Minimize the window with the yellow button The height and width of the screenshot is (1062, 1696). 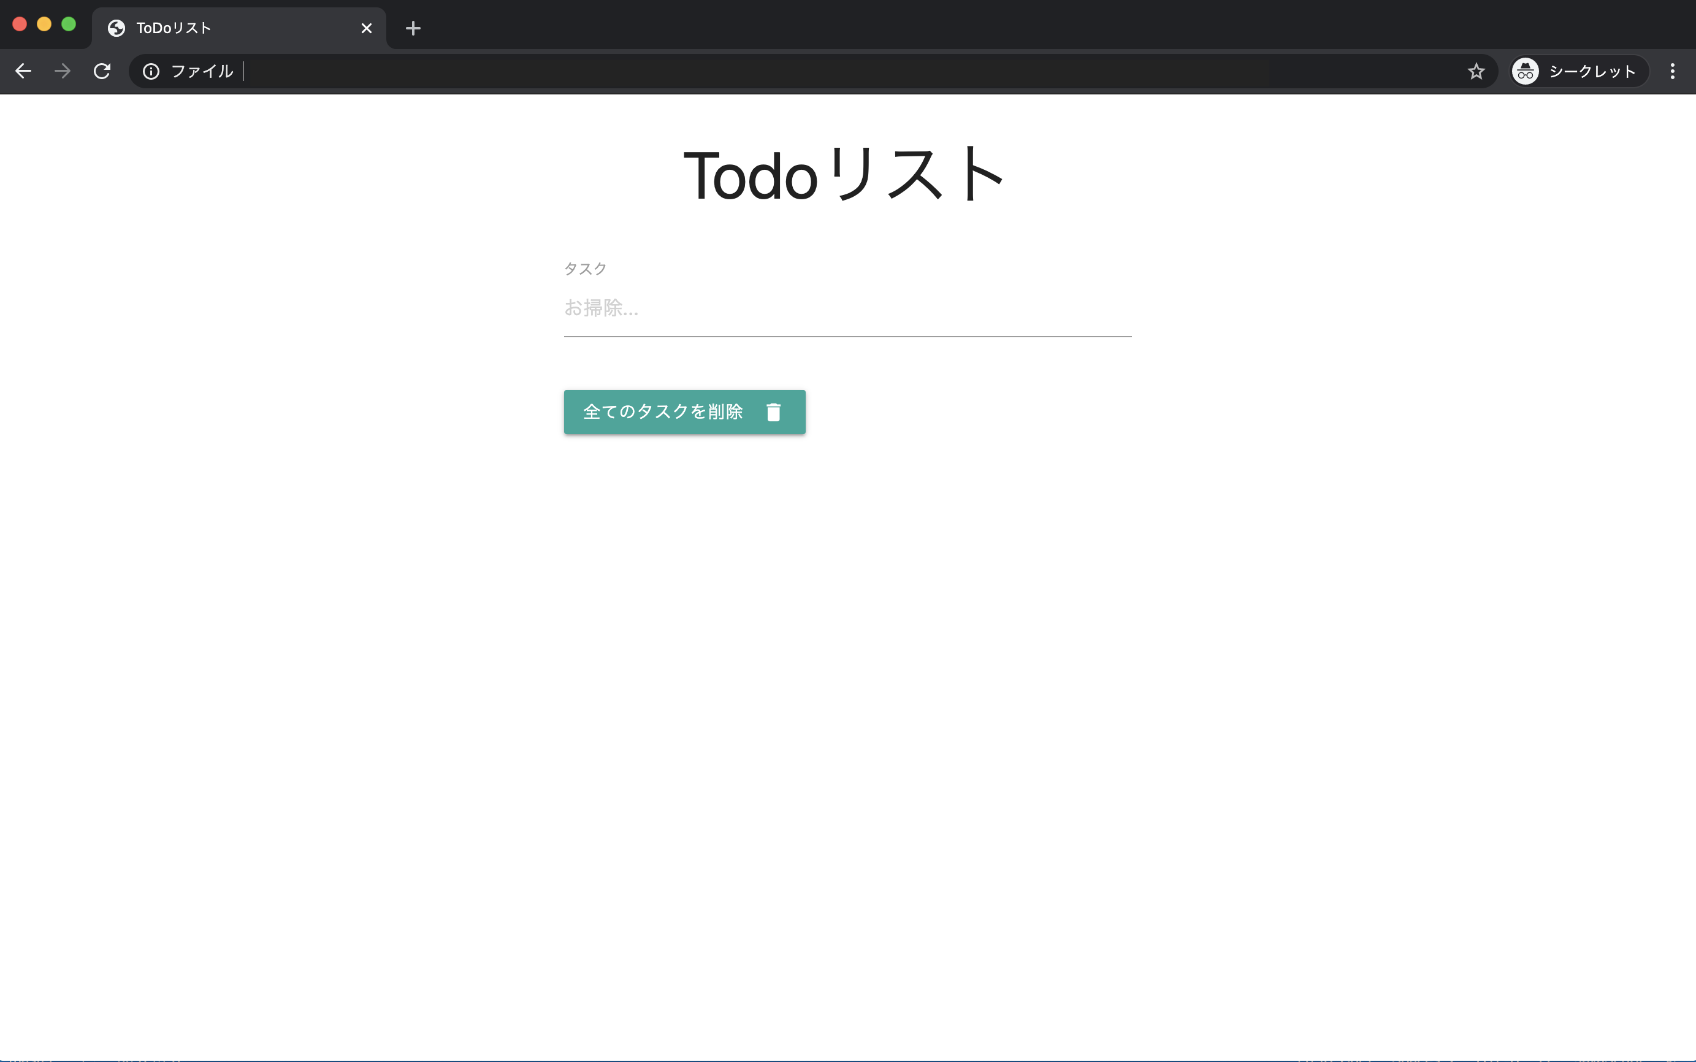pos(44,24)
